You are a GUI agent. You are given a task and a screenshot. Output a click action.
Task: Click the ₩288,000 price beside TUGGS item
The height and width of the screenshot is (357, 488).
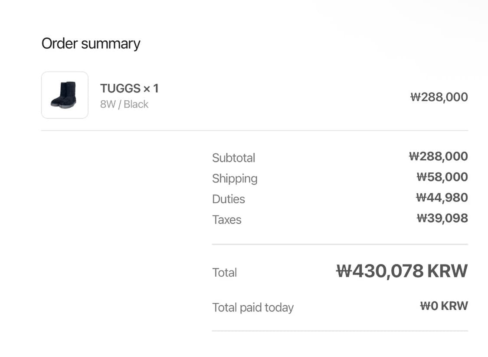click(x=439, y=97)
